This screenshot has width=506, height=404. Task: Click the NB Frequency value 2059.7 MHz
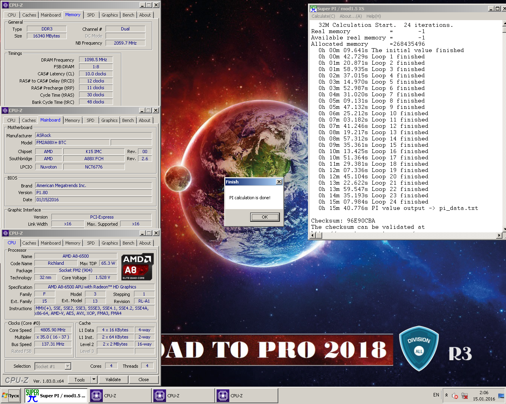click(x=125, y=43)
